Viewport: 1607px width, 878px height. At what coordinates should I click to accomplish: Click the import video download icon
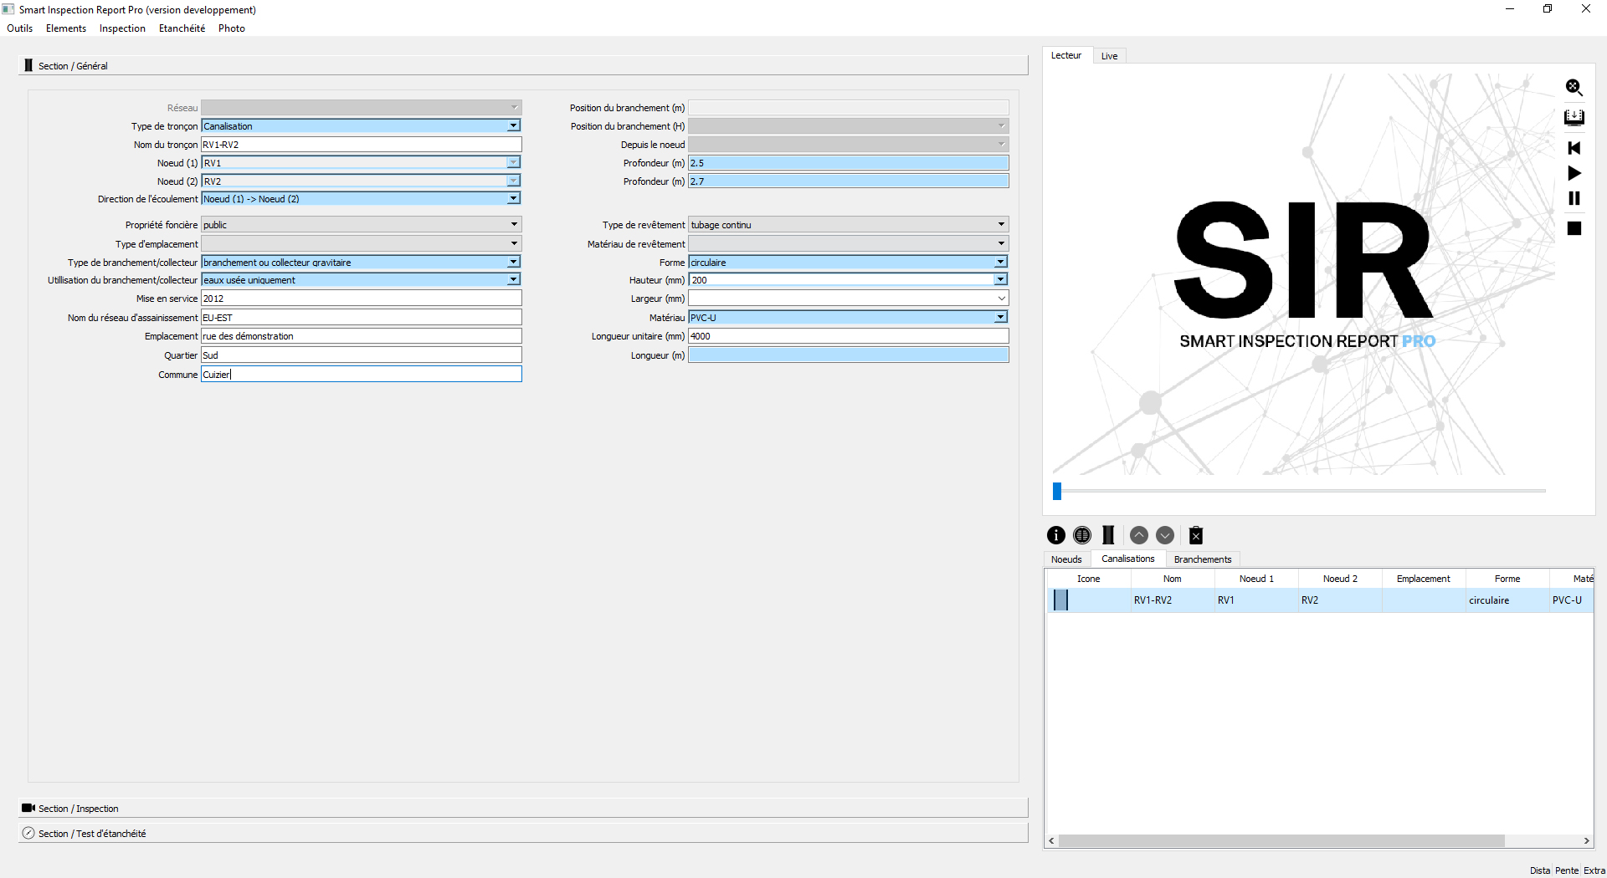click(1574, 117)
